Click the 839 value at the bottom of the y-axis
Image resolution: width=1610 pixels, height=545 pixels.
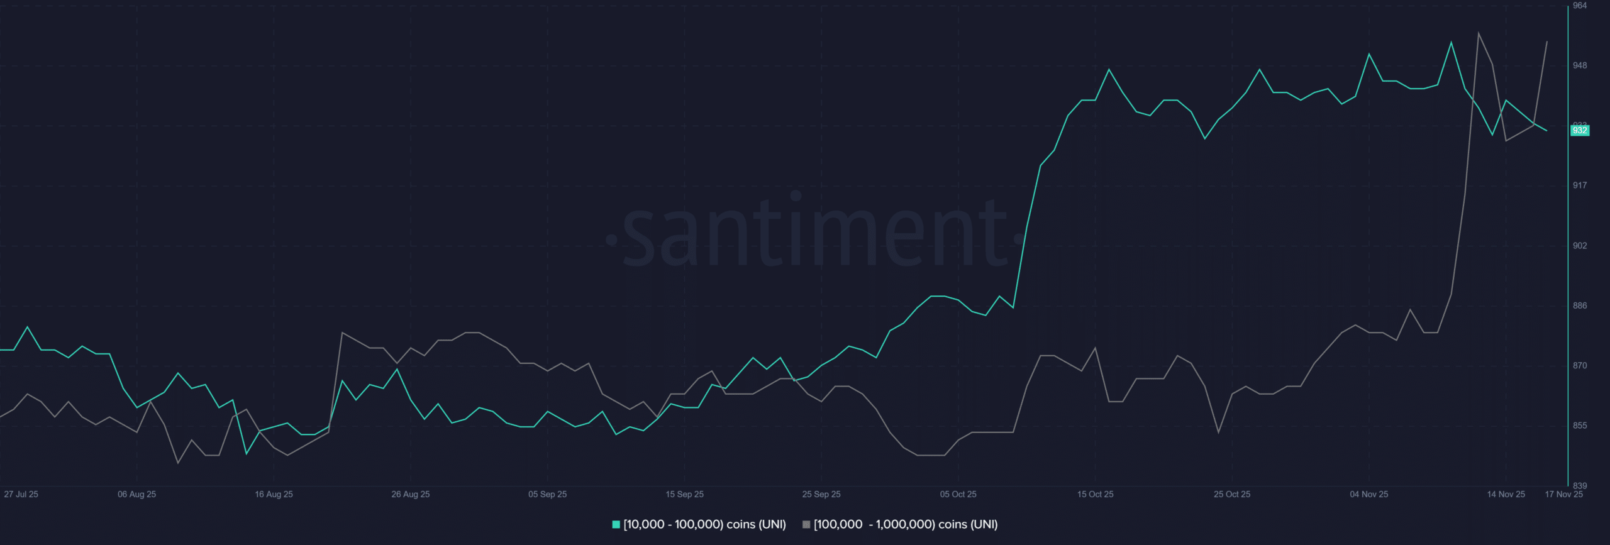tap(1580, 485)
